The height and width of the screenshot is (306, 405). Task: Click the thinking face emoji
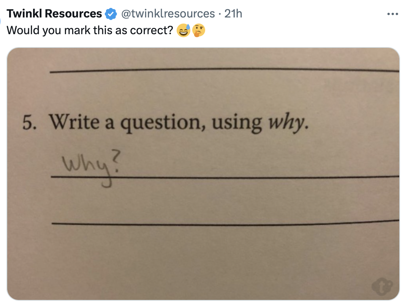(199, 31)
